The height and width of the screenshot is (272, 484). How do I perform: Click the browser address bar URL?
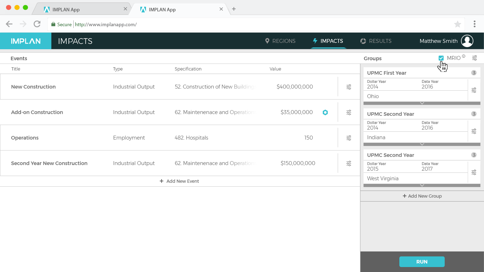click(x=106, y=24)
